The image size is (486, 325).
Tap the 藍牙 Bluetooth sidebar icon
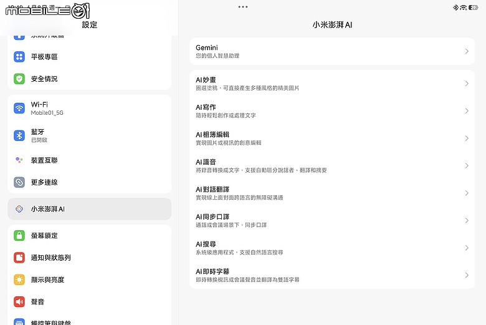tap(19, 135)
